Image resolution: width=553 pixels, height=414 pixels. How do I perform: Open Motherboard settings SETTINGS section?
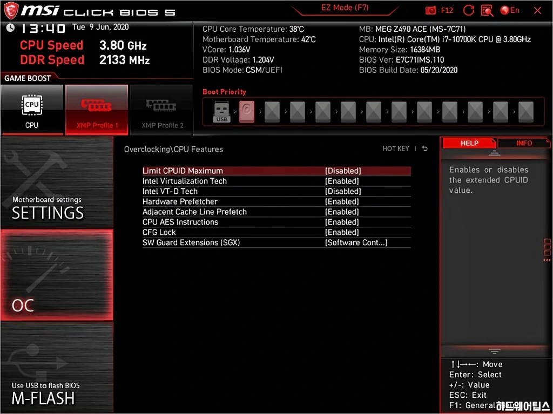coord(57,182)
